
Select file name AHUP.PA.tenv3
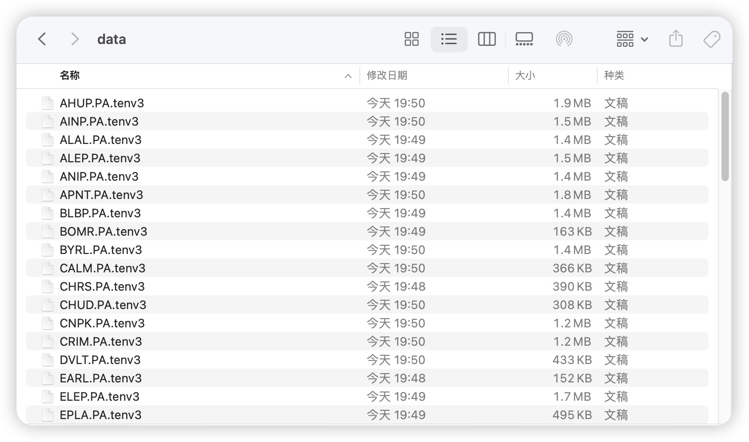click(102, 103)
